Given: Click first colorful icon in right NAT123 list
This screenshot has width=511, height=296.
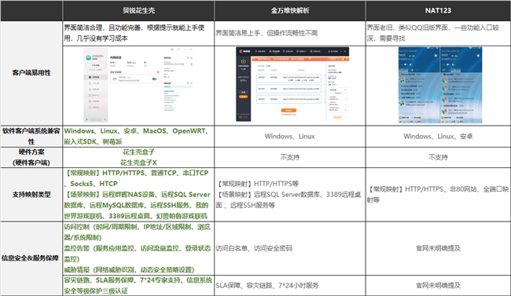Looking at the screenshot, I should [x=444, y=80].
